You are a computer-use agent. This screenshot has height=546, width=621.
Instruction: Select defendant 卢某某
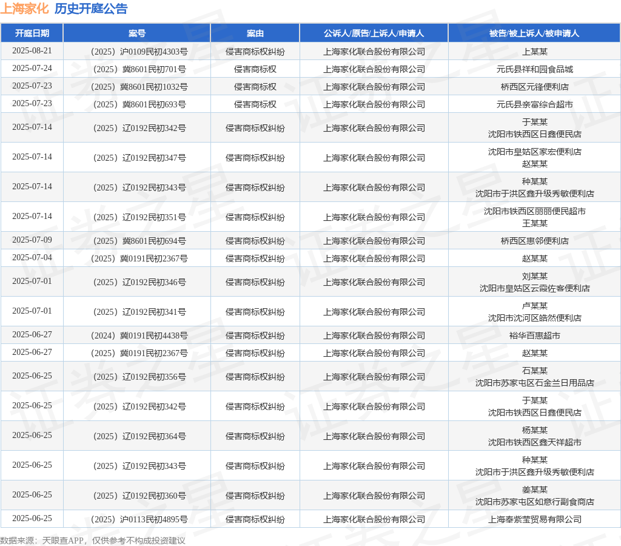535,306
